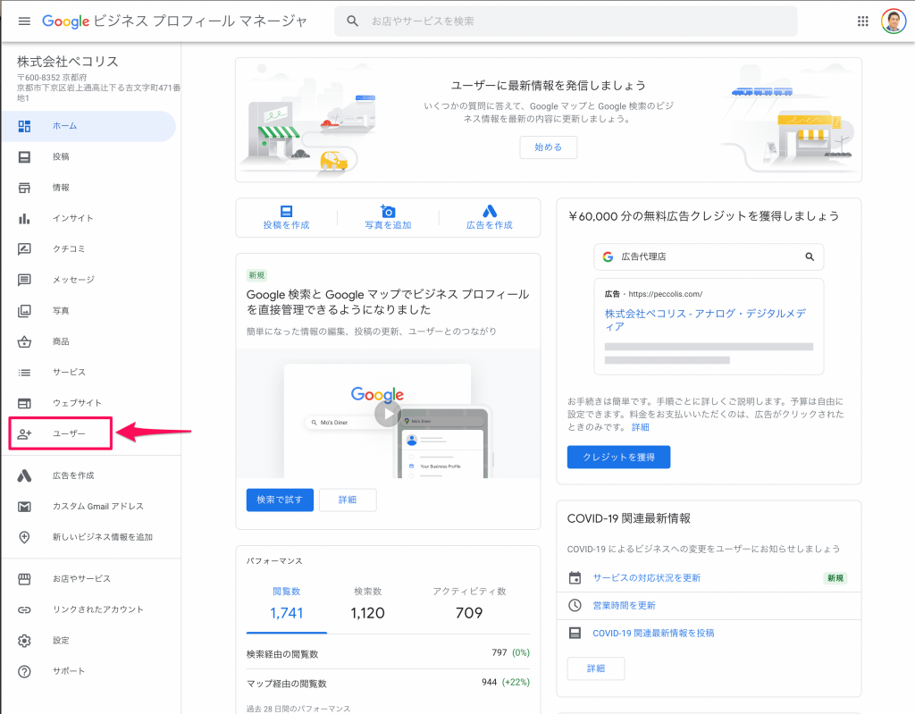Click the ユーザー add-person icon
Screen dimensions: 915x714
pos(24,433)
